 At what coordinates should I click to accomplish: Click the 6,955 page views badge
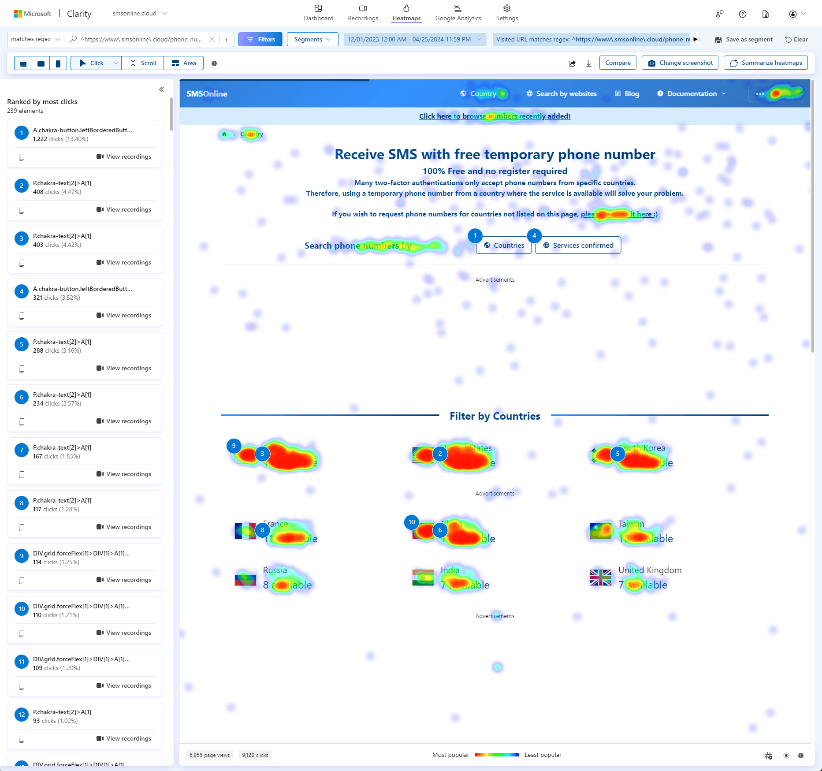(210, 755)
